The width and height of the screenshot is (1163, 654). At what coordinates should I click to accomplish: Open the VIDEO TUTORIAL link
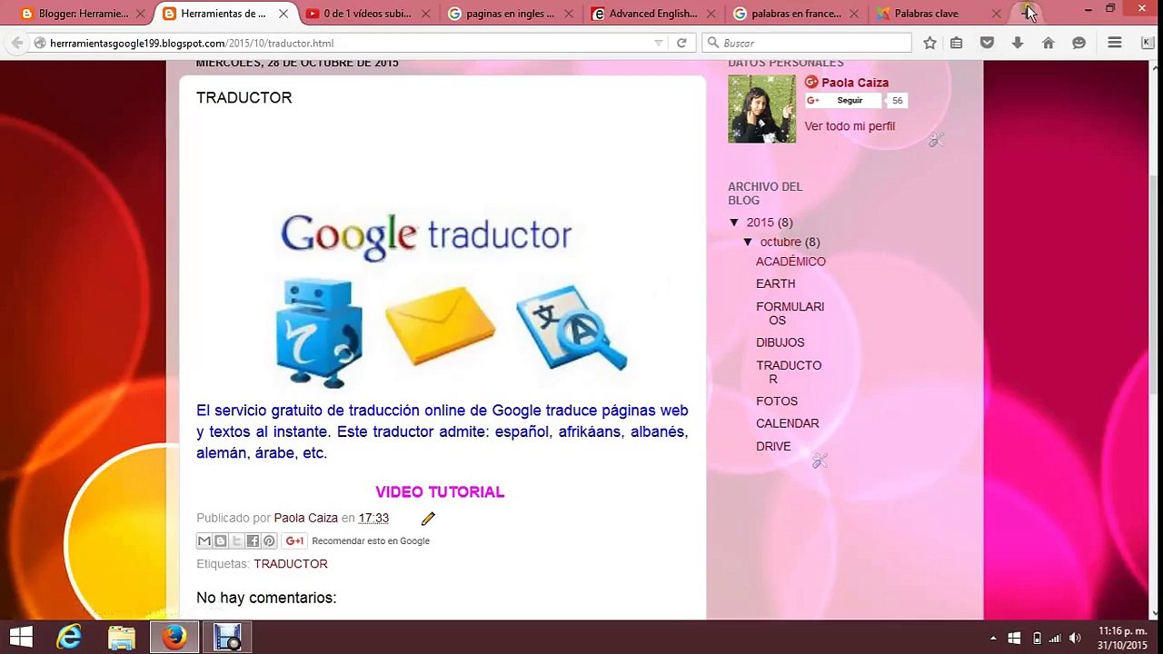(x=440, y=492)
